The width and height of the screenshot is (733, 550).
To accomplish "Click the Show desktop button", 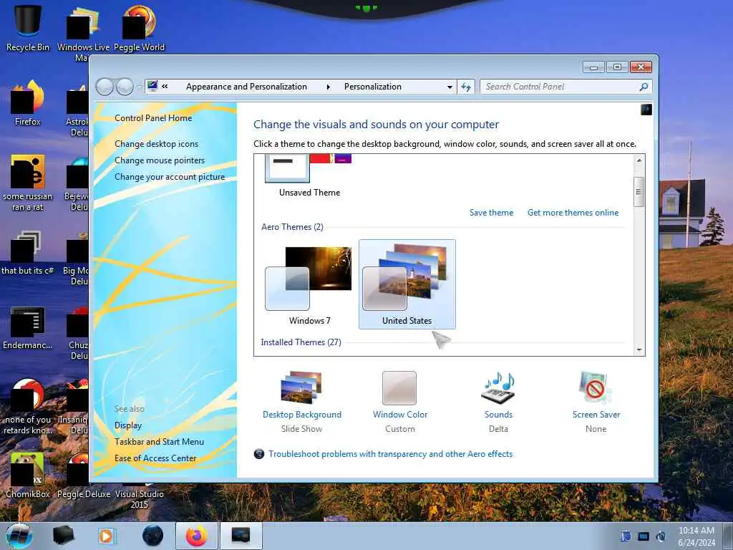I will [x=729, y=536].
